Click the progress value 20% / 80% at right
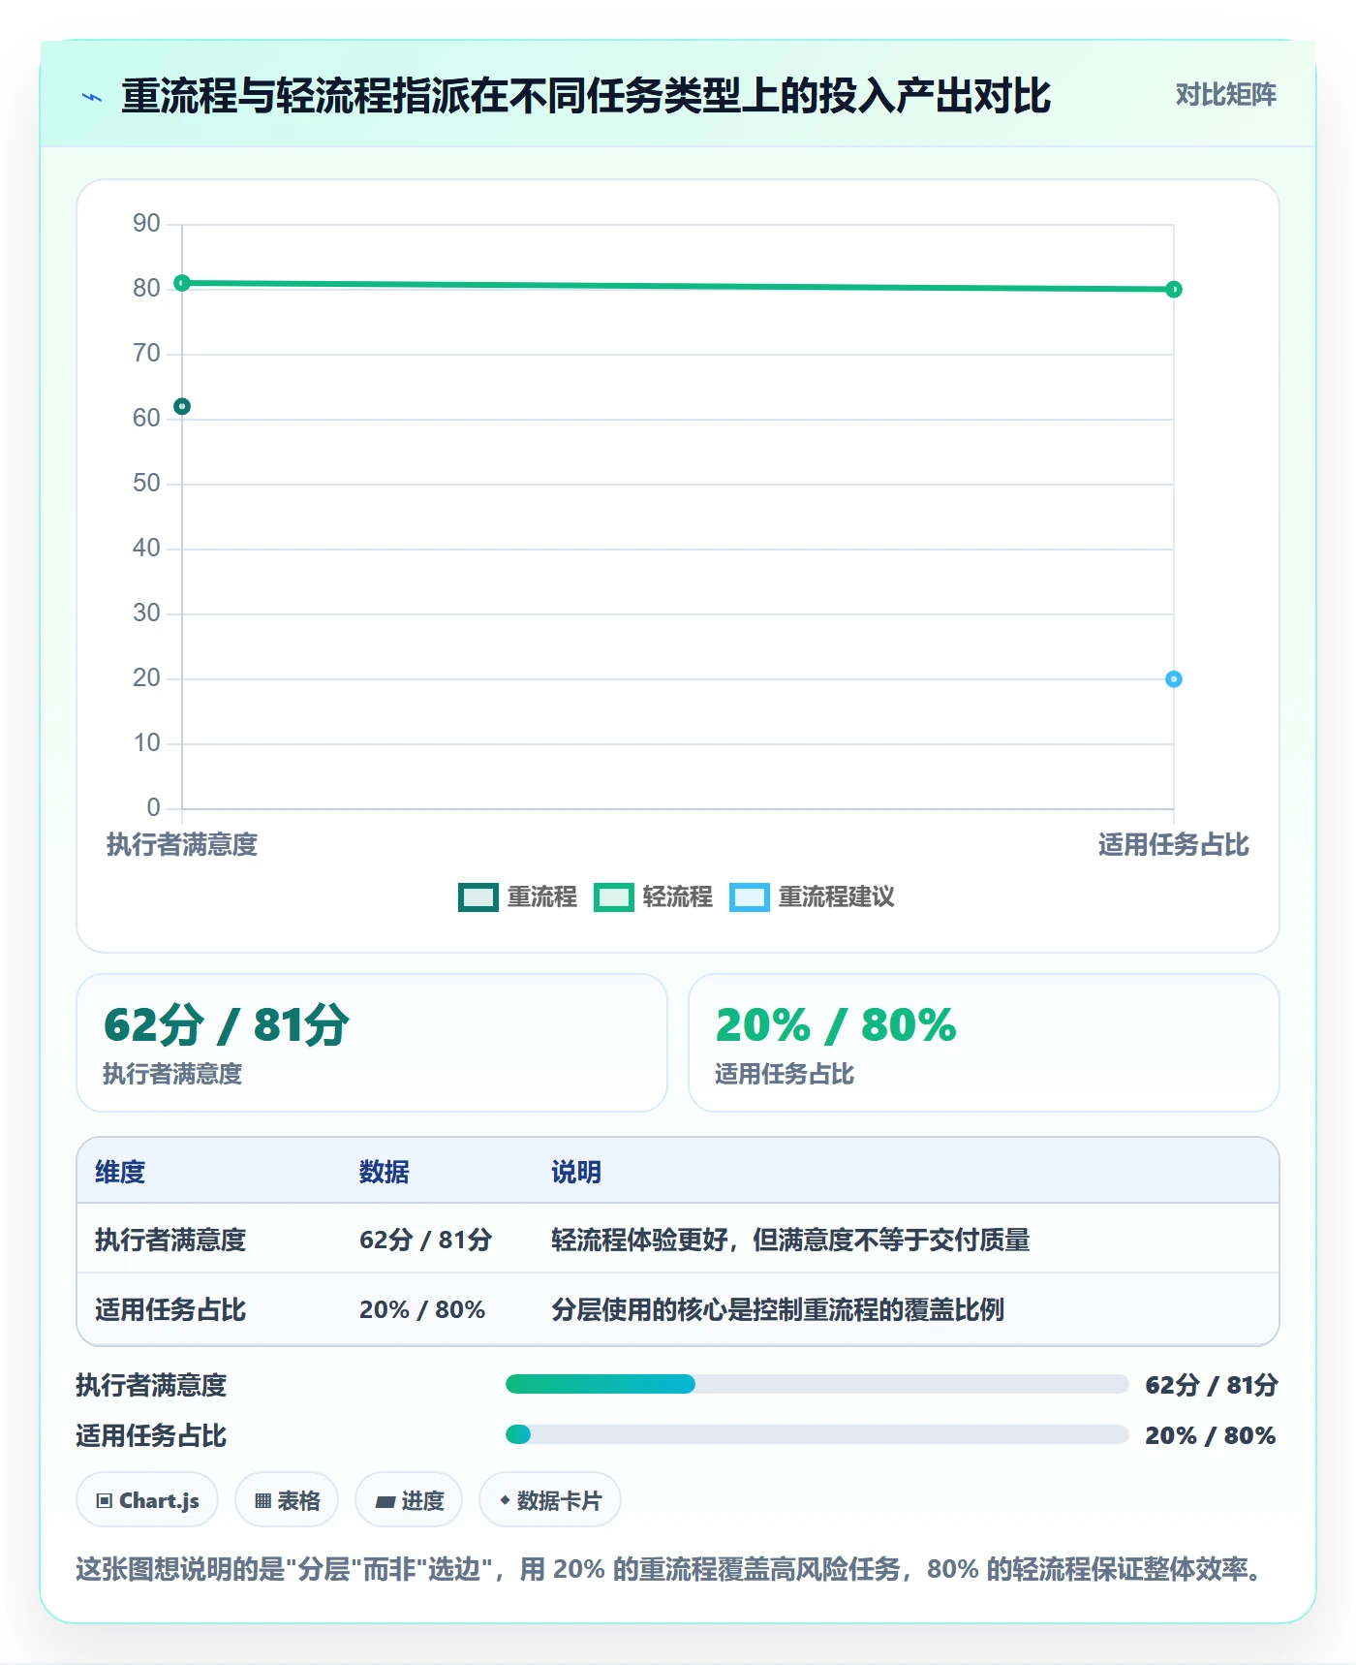 [1211, 1435]
